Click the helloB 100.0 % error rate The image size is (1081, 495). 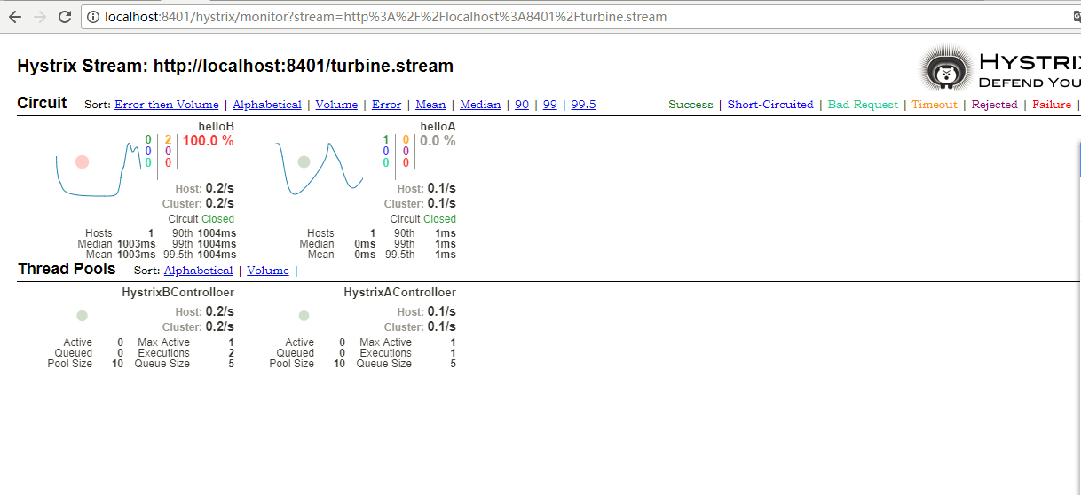[x=209, y=141]
